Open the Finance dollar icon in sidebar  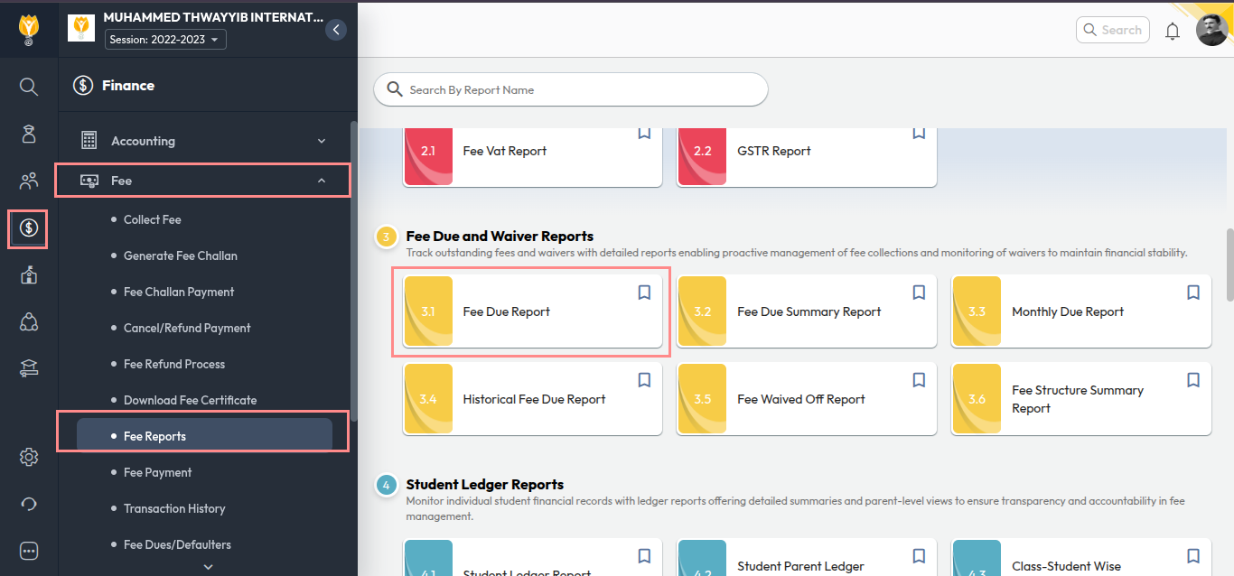tap(29, 228)
